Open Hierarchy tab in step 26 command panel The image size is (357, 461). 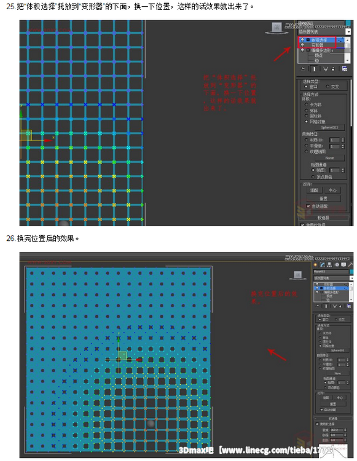pyautogui.click(x=330, y=265)
